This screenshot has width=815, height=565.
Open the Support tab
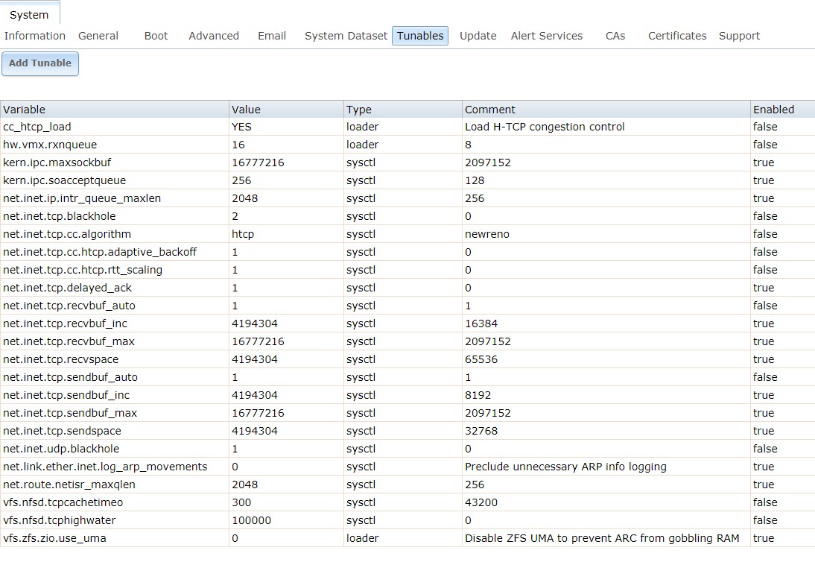739,36
